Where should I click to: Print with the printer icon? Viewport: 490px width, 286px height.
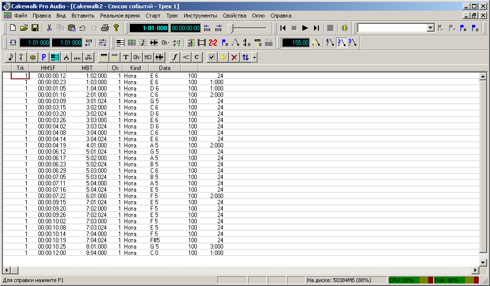click(x=105, y=28)
